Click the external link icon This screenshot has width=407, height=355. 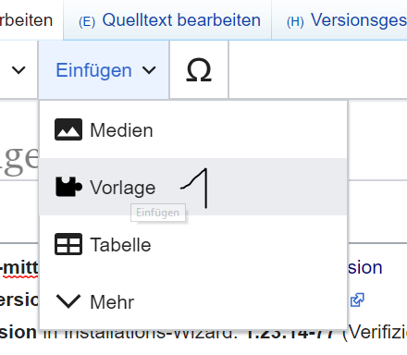point(357,300)
